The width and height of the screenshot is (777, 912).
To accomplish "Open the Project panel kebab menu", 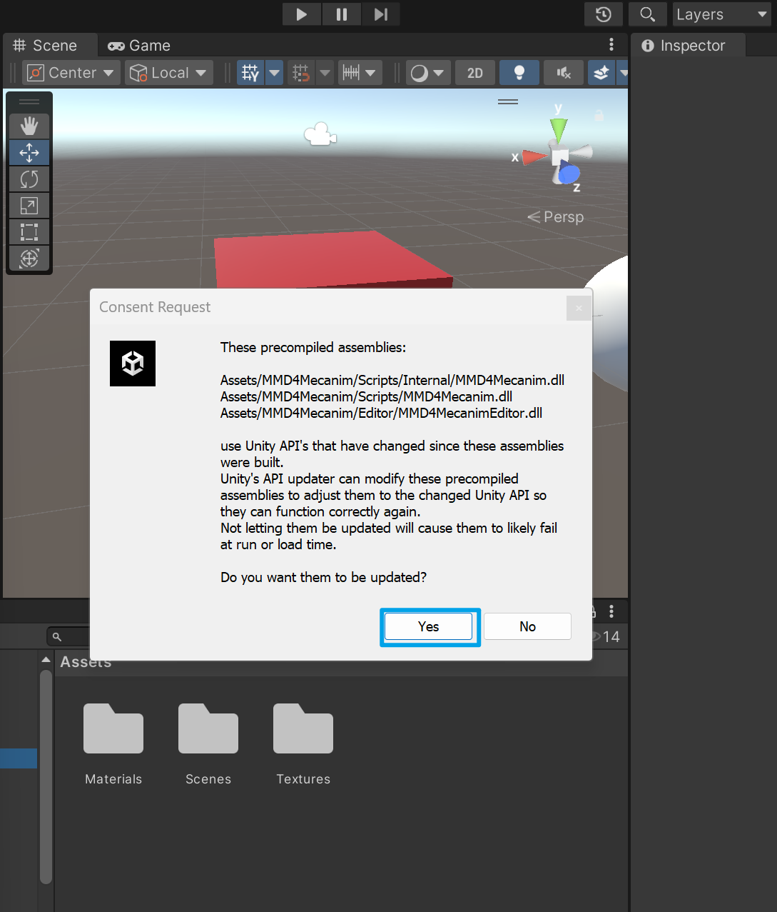I will pyautogui.click(x=611, y=611).
